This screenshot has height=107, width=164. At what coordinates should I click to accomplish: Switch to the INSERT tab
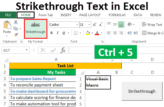66,15
